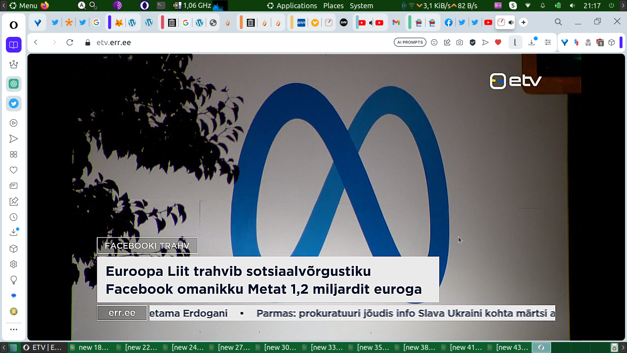Open Easy Setup sliders icon
Viewport: 627px width, 353px height.
(x=548, y=42)
